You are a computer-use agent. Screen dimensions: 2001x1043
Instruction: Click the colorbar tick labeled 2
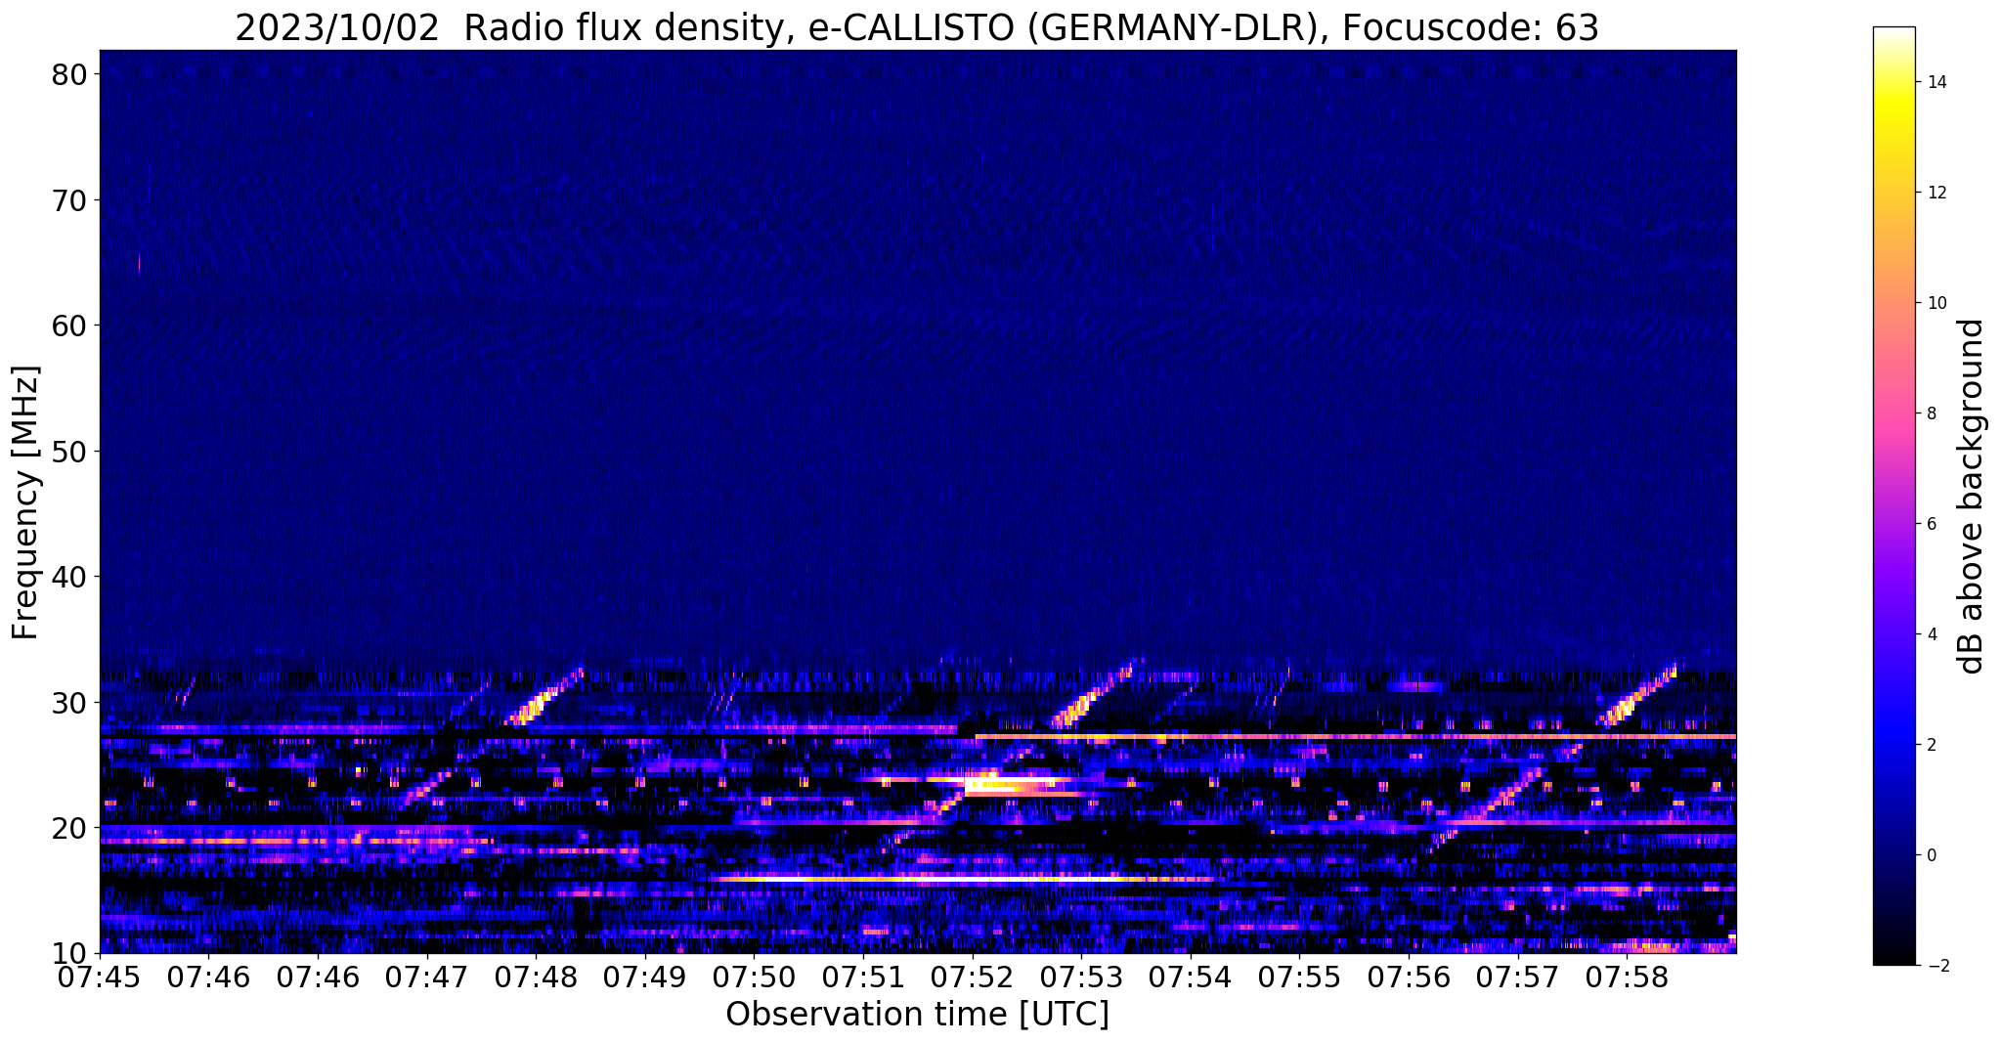(1931, 745)
